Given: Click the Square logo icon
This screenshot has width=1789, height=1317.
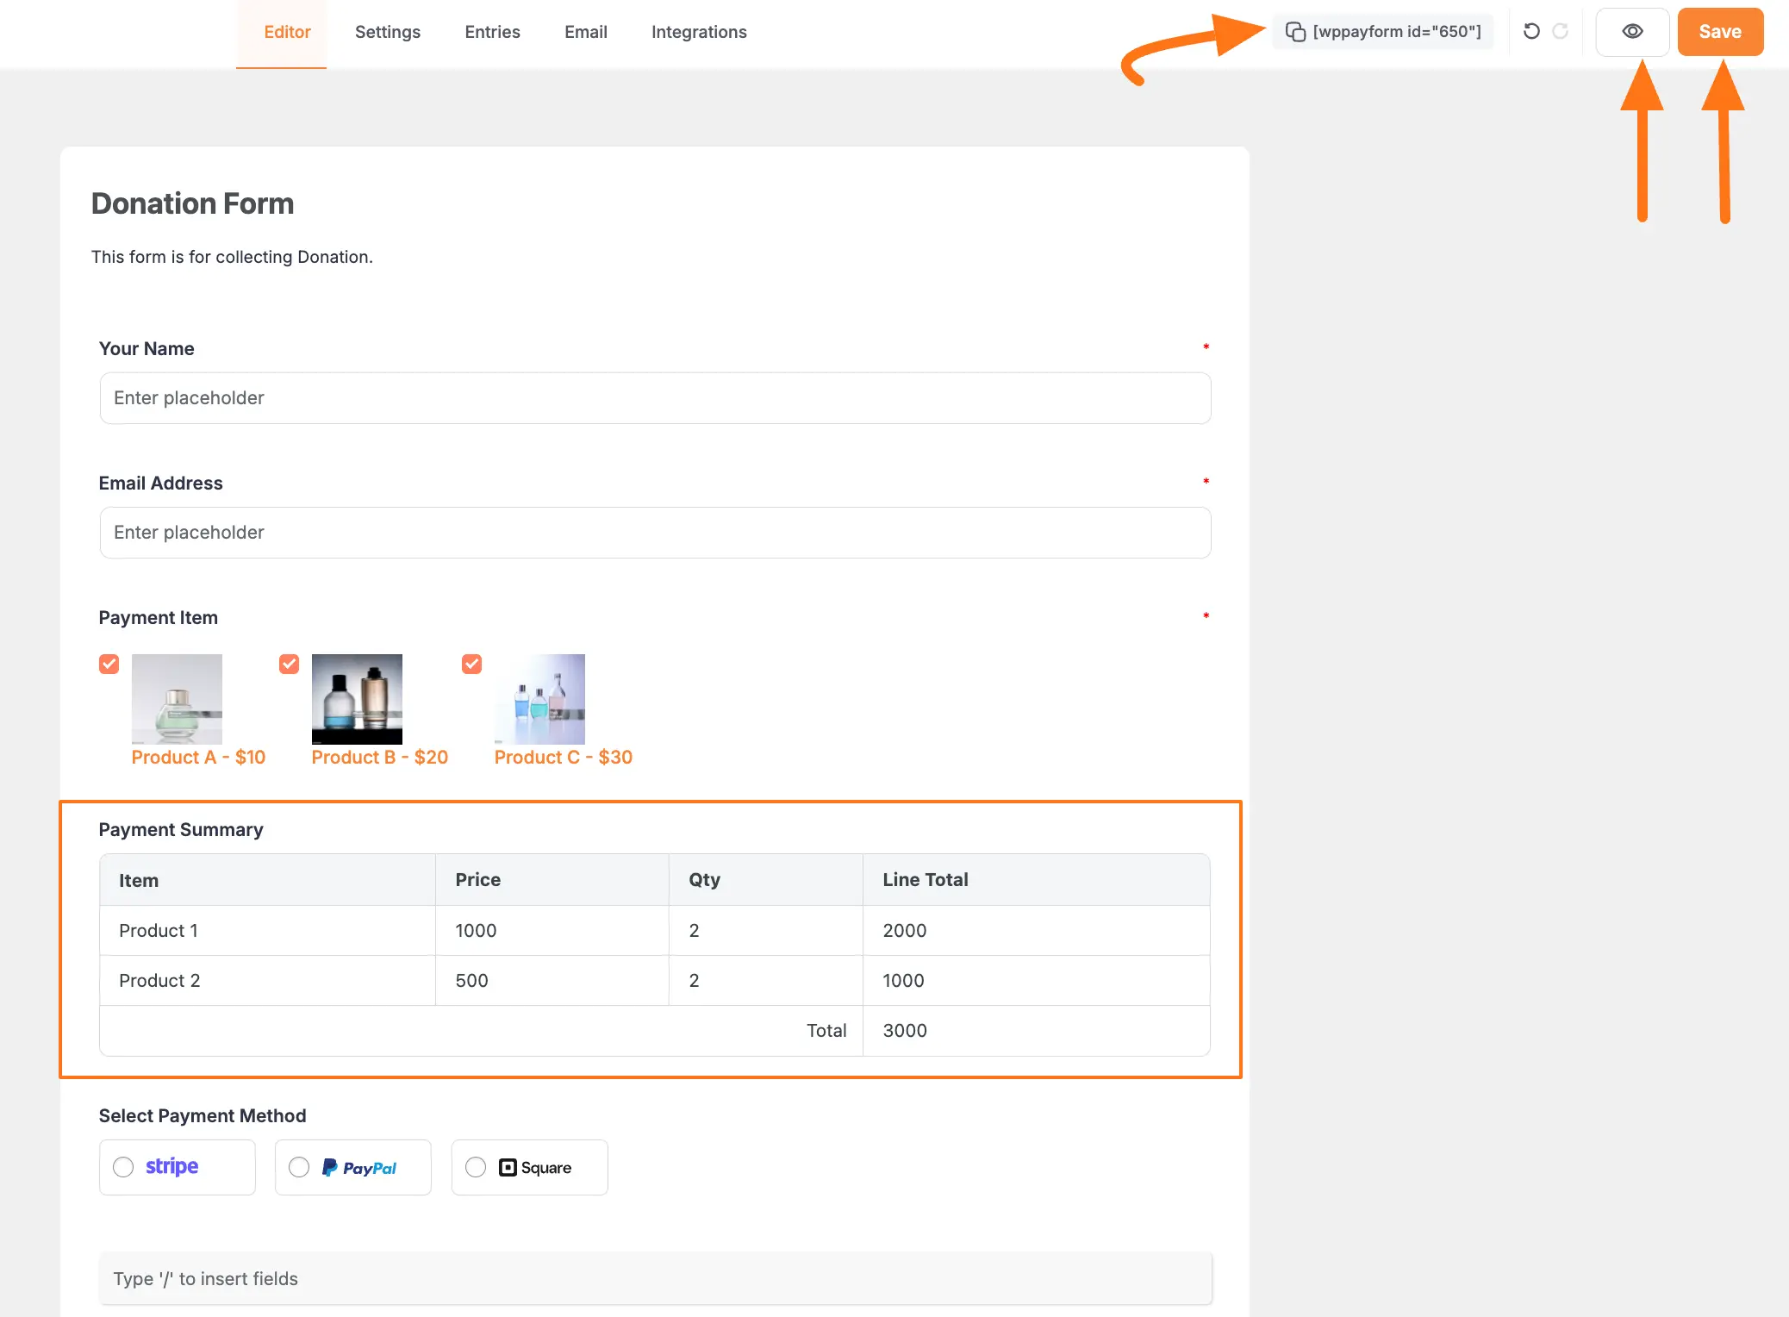Looking at the screenshot, I should click(x=508, y=1167).
